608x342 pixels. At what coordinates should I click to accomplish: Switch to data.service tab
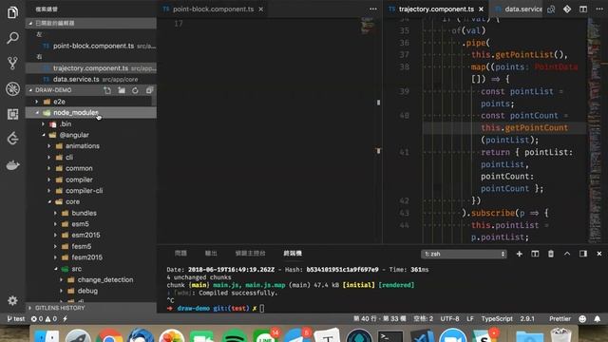(518, 9)
